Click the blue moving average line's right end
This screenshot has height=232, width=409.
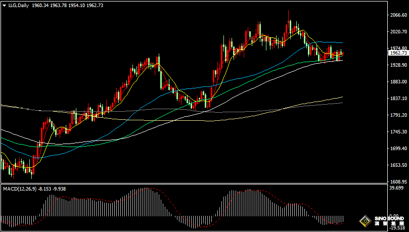coord(341,42)
